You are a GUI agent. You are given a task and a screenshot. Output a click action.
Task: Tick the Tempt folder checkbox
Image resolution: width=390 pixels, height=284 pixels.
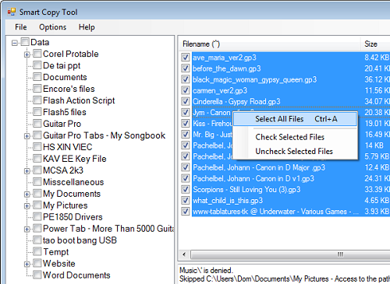(x=37, y=251)
